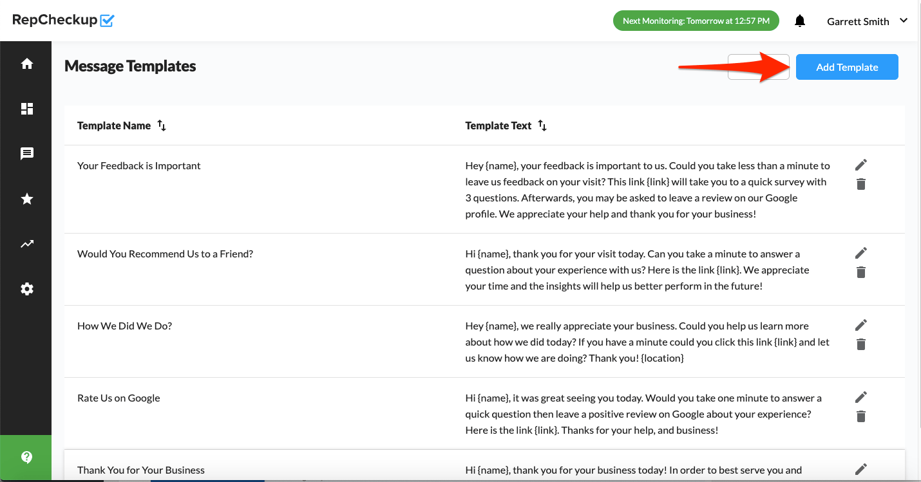Open the Reviews star icon in sidebar
Screen dimensions: 921x482
(27, 199)
